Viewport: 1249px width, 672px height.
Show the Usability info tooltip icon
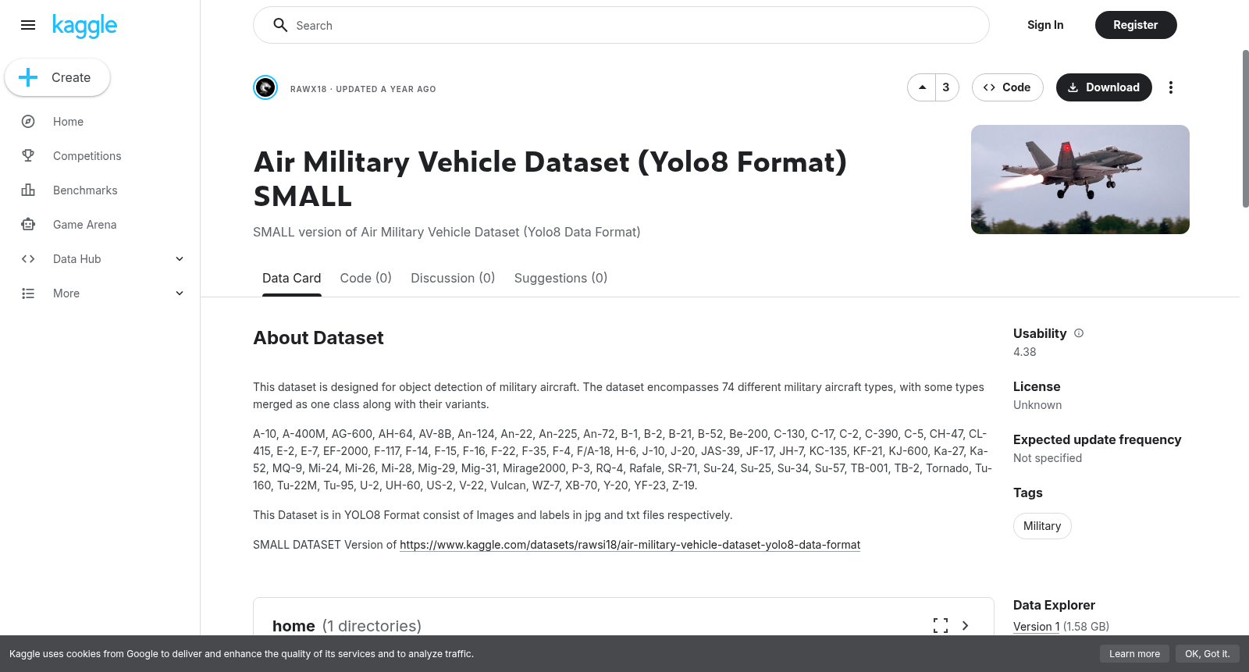click(1079, 333)
